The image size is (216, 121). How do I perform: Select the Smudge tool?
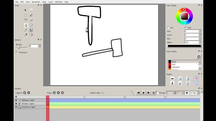31,20
